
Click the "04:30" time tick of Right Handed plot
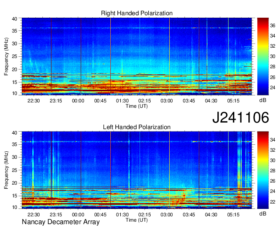211,101
